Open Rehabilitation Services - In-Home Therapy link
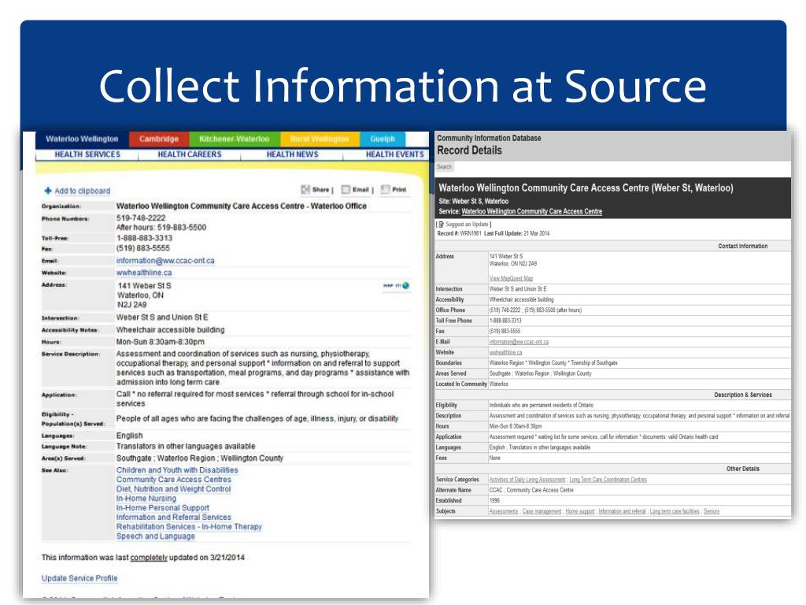806x605 pixels. 189,527
